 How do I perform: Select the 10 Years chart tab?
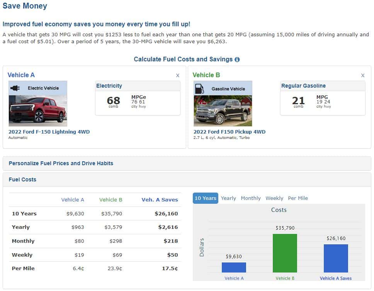(x=206, y=198)
